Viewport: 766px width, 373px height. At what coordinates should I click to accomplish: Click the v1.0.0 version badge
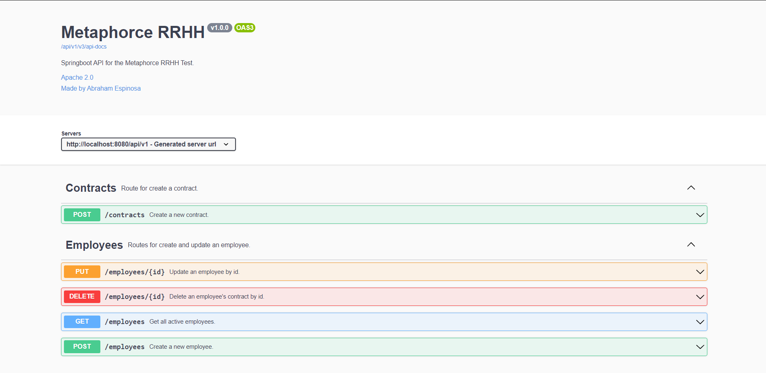[220, 28]
